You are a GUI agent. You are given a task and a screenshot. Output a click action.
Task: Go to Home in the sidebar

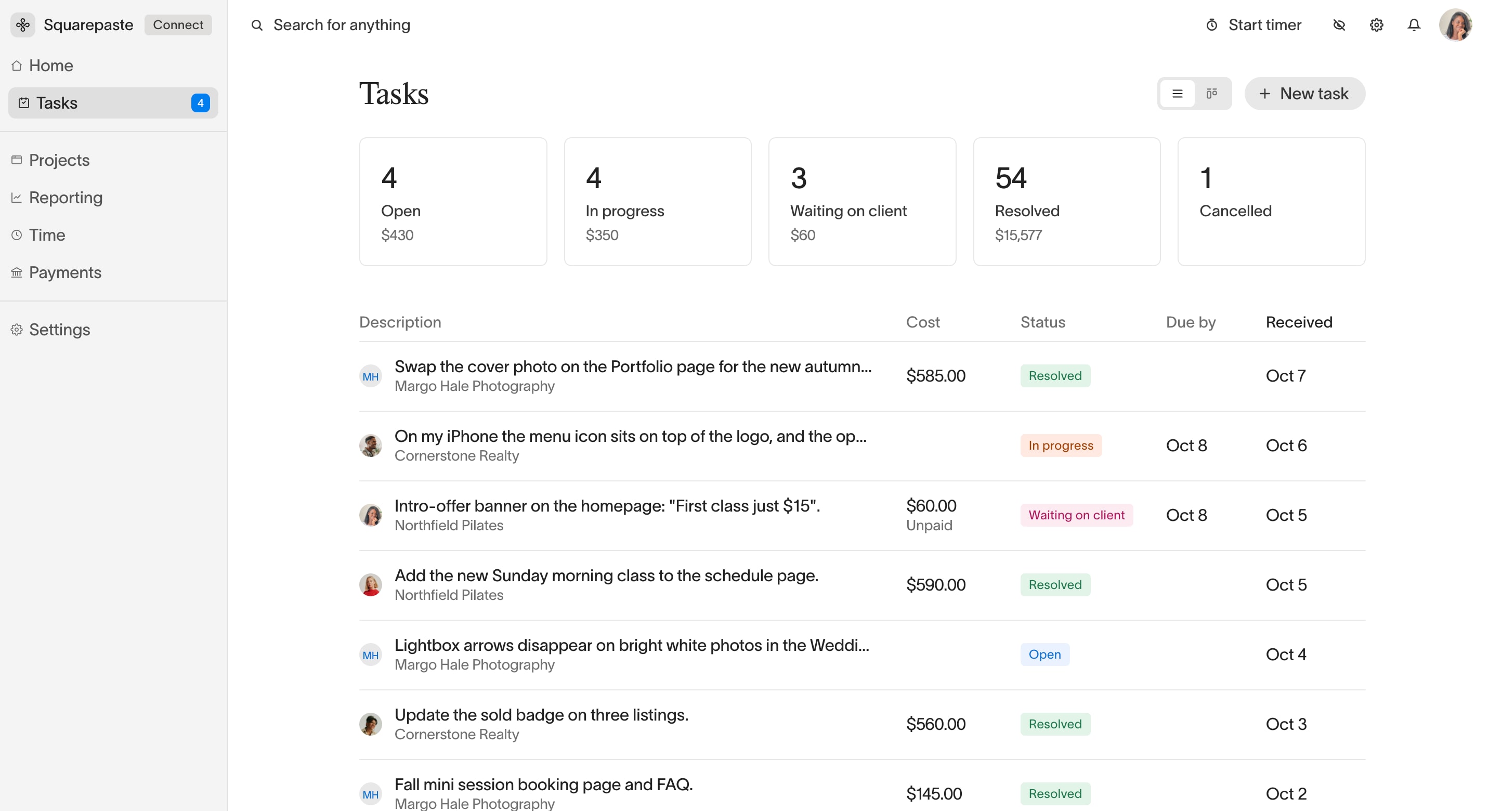113,66
